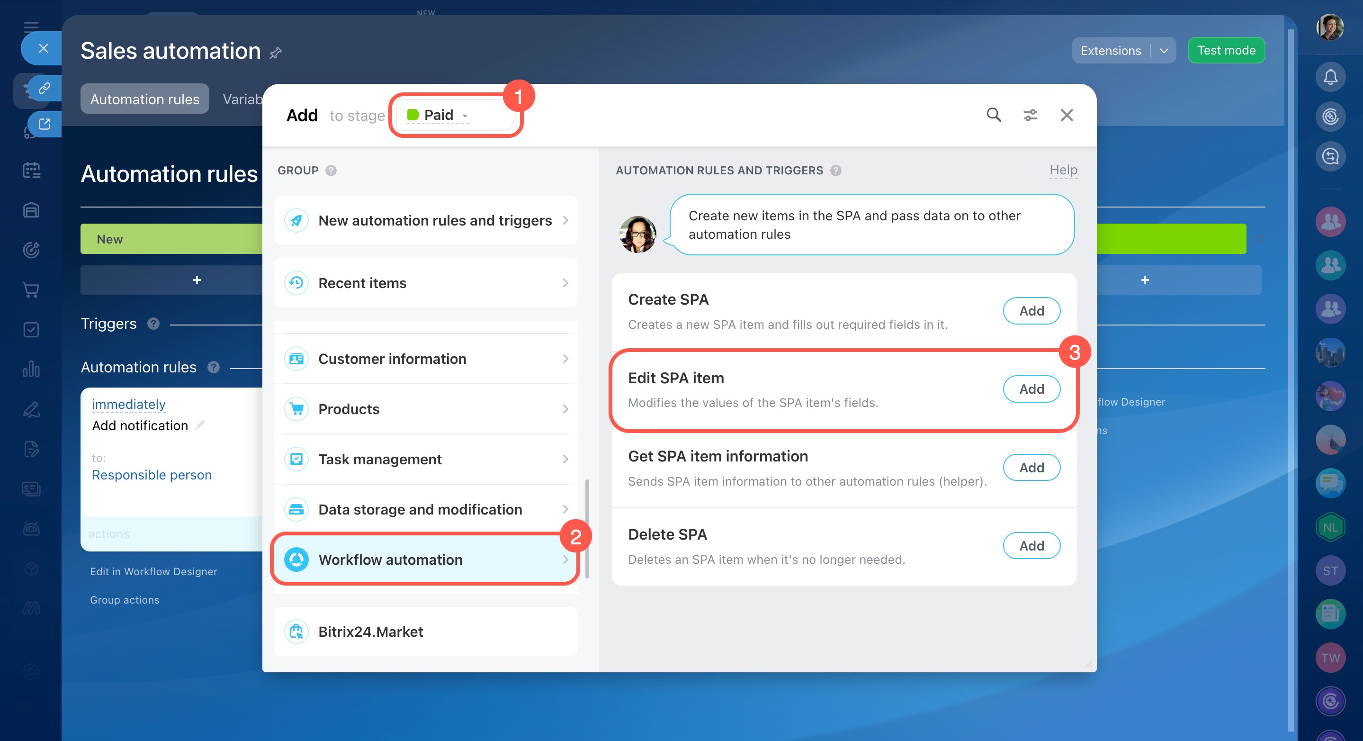
Task: Select the green New stage color bar
Action: tap(171, 239)
